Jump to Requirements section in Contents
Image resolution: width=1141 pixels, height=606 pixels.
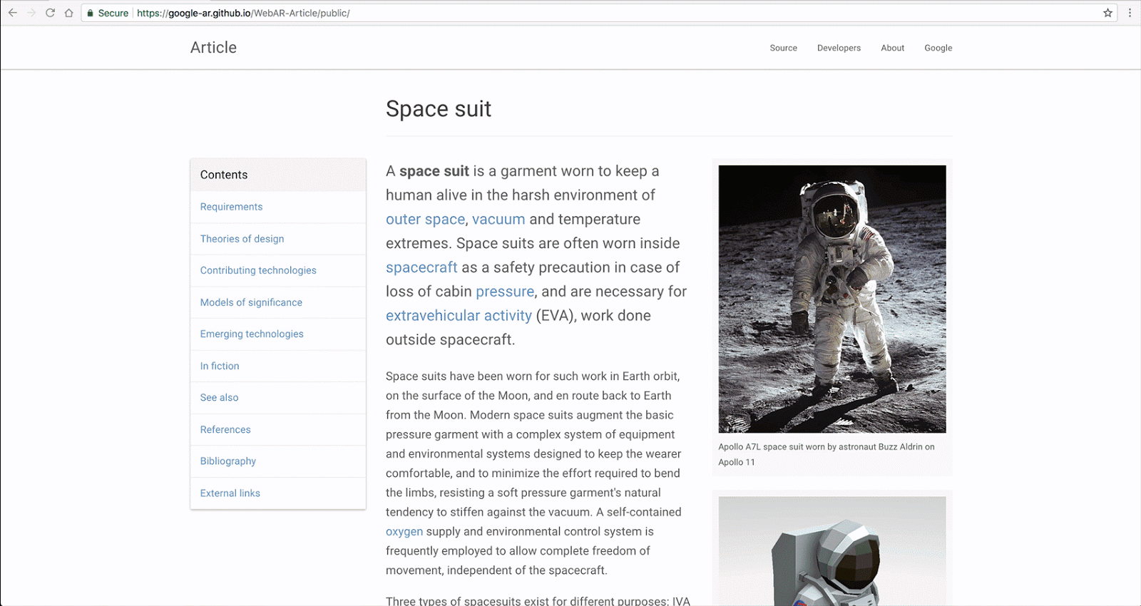(231, 207)
